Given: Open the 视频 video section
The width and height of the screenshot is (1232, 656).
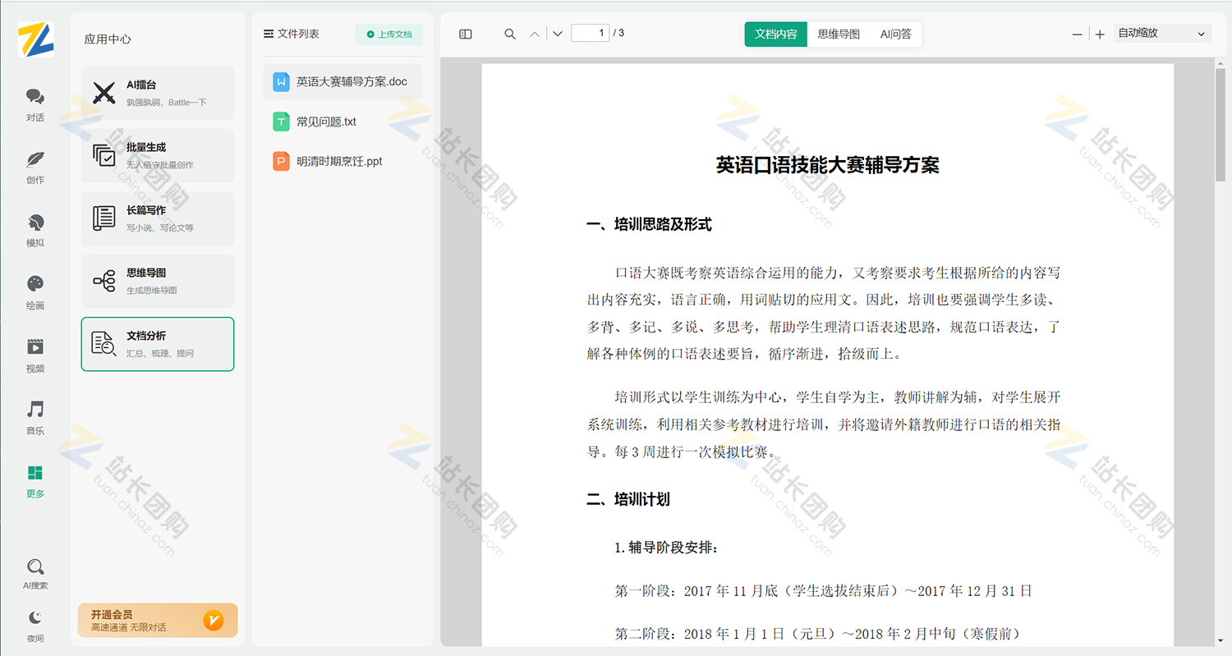Looking at the screenshot, I should 35,356.
